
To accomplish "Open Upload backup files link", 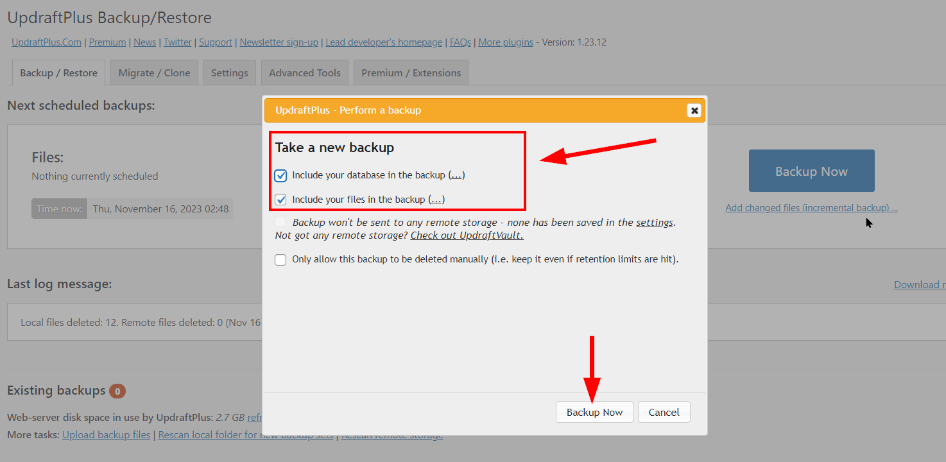I will click(107, 435).
